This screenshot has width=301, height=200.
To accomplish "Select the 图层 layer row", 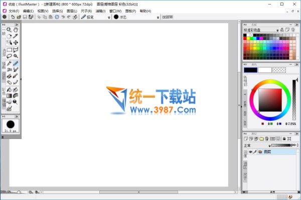I will point(271,152).
